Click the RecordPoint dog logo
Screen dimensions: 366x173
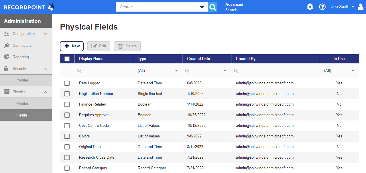point(51,7)
